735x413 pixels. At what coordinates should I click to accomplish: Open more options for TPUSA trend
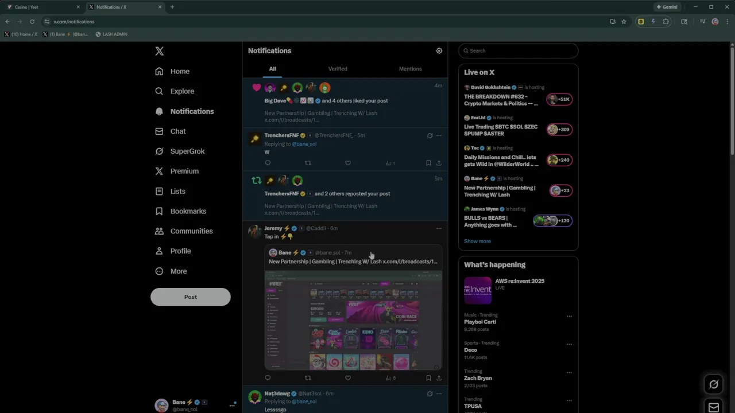(570, 400)
